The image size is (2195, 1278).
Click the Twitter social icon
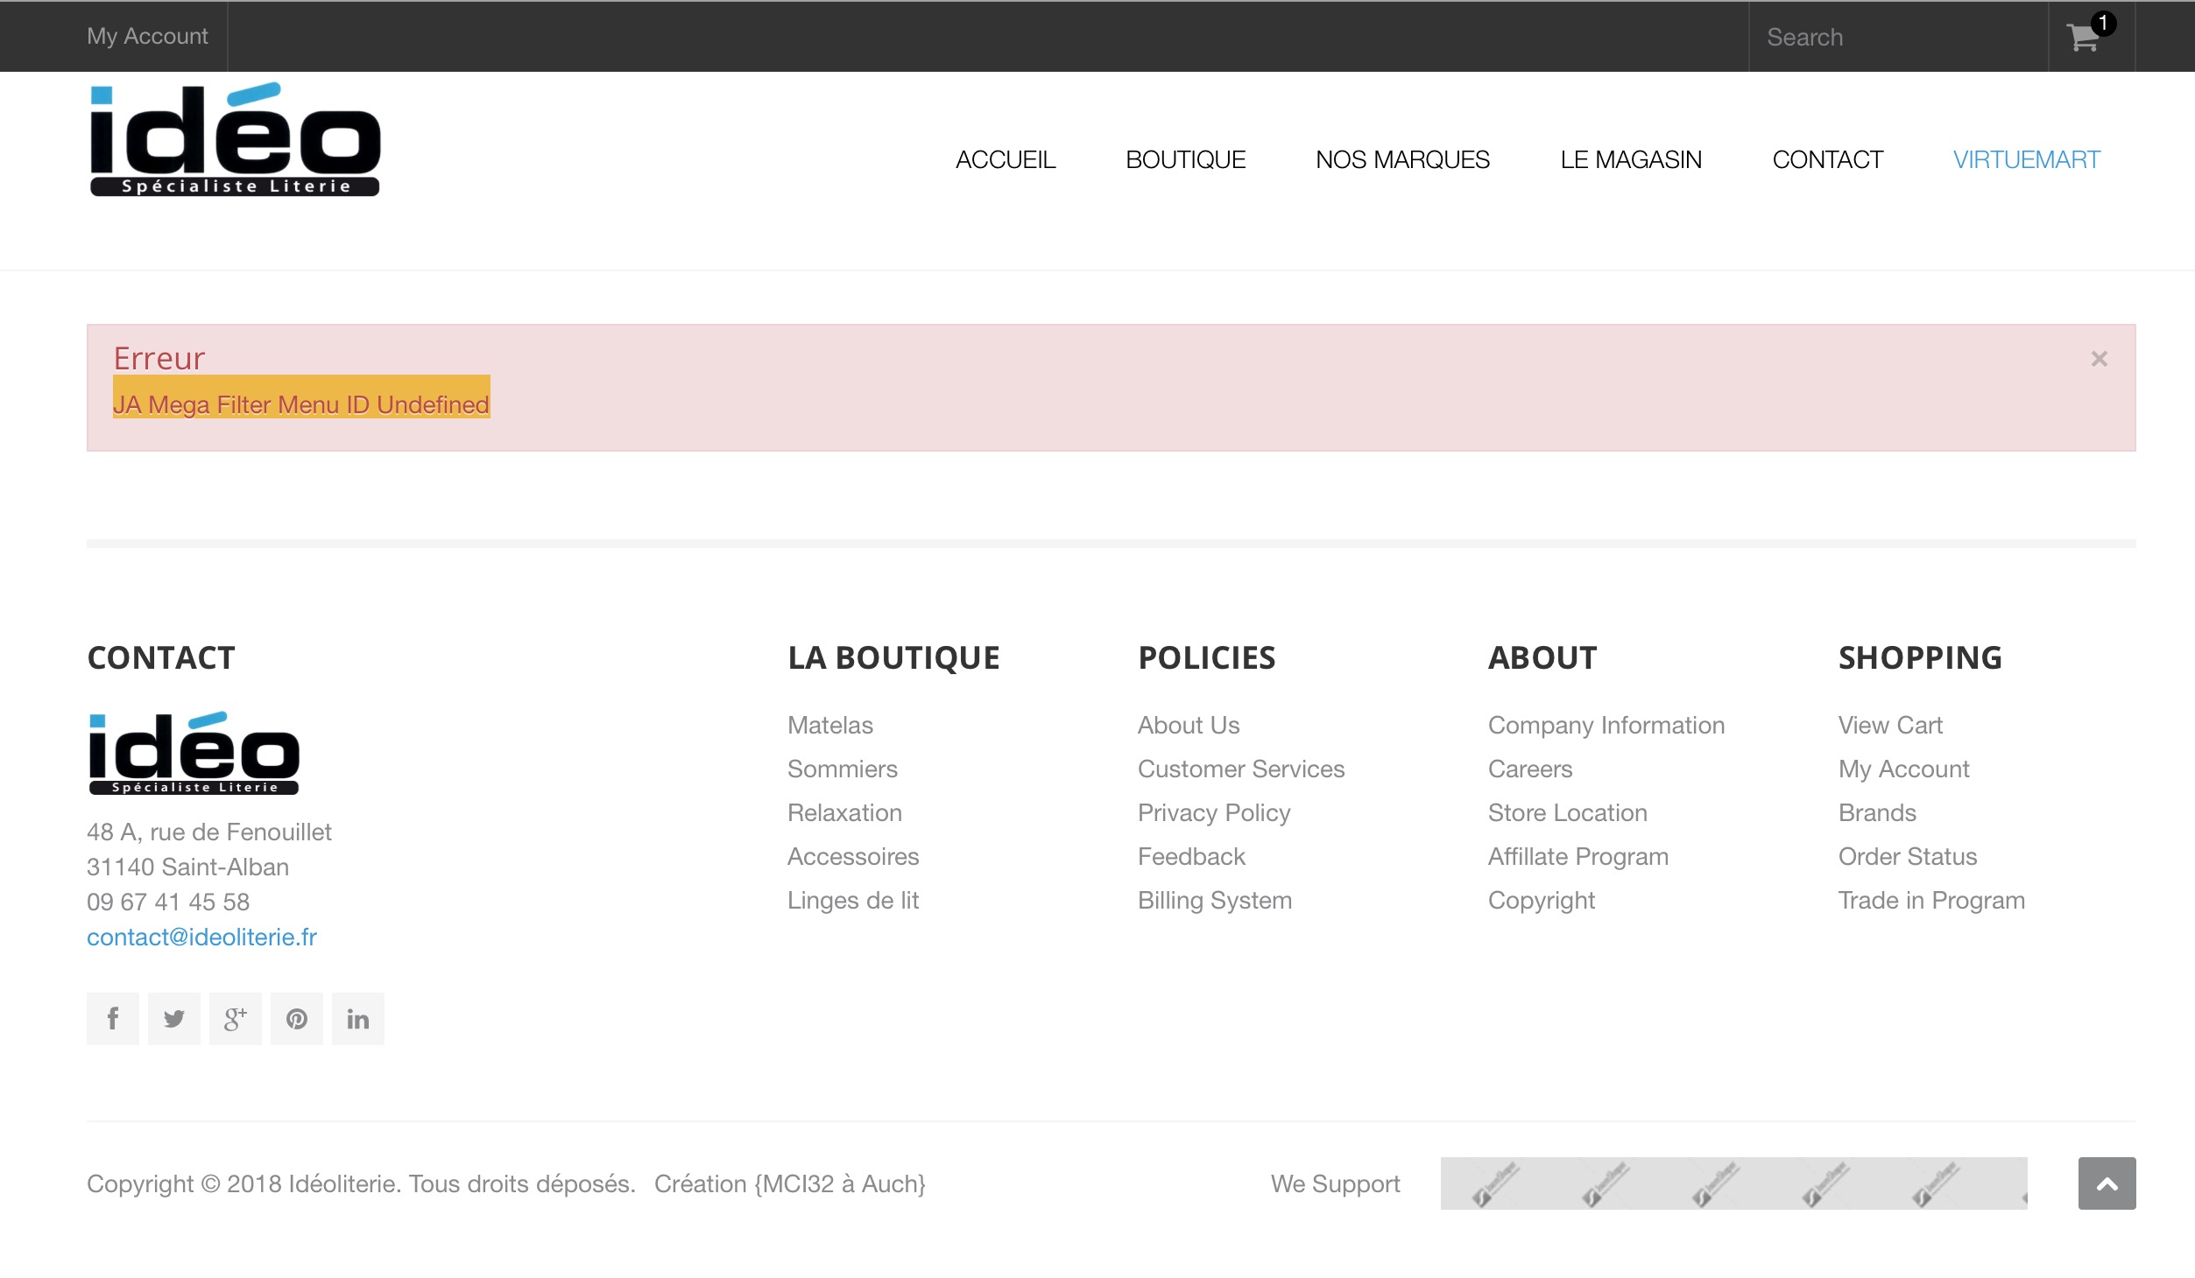174,1018
